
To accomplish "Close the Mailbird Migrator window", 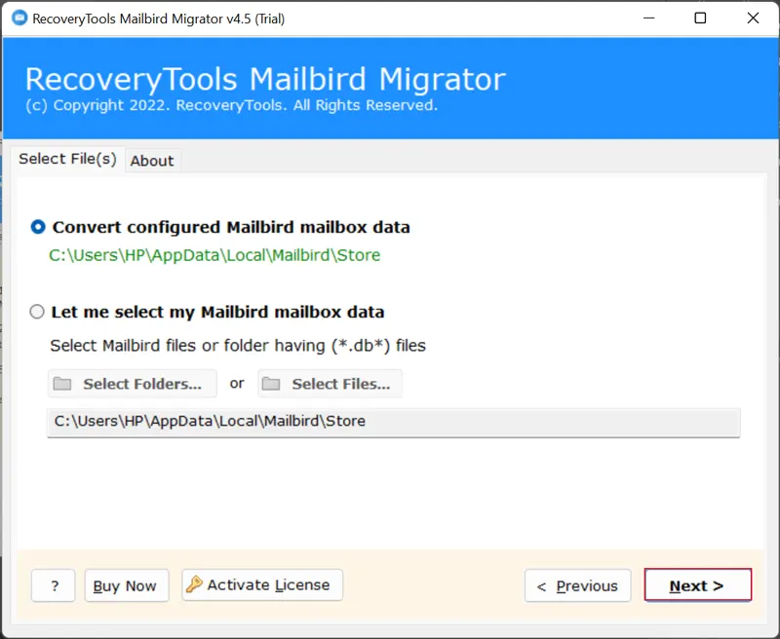I will [753, 19].
